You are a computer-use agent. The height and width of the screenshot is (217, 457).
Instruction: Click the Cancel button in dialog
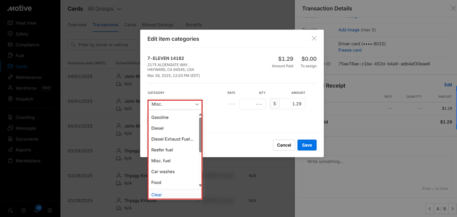284,145
